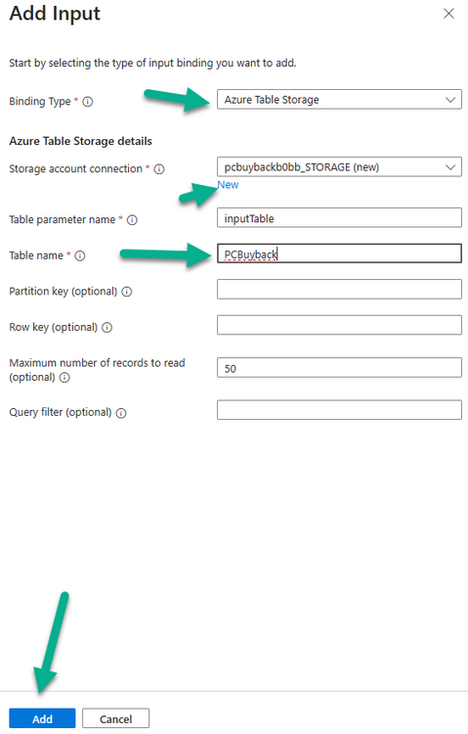Image resolution: width=468 pixels, height=734 pixels.
Task: Show info for Maximum number of records
Action: click(64, 378)
